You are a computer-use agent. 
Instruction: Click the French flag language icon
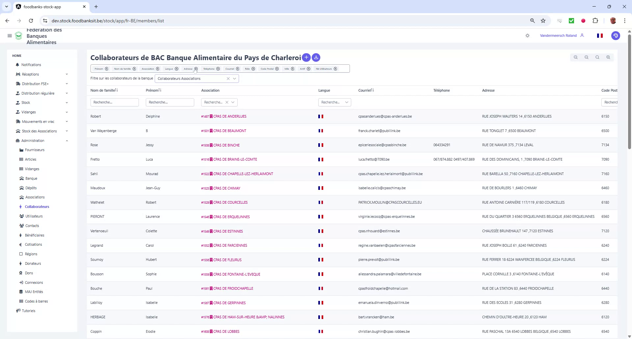600,35
